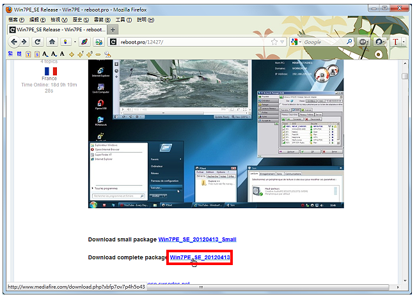The image size is (417, 297).
Task: Open dropdown arrow beside the red T button
Action: 404,42
